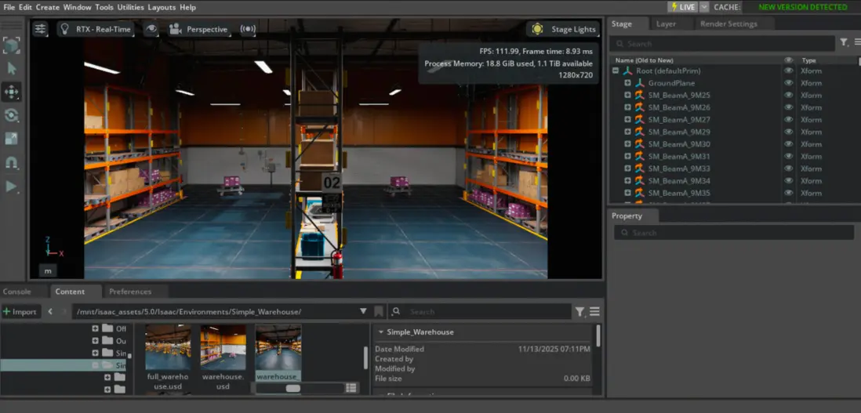
Task: Choose the Rotate tool in left toolbar
Action: pyautogui.click(x=12, y=115)
